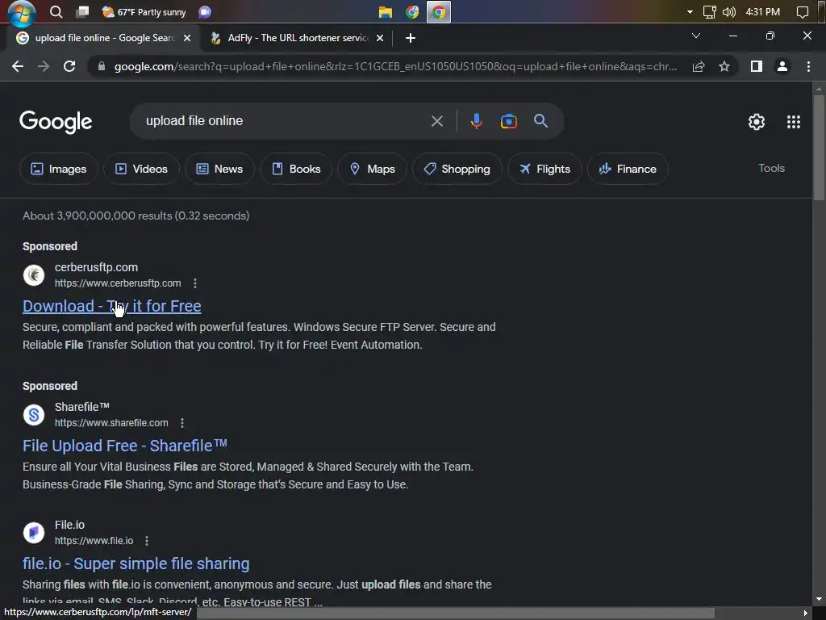
Task: Reload the current page
Action: point(69,66)
